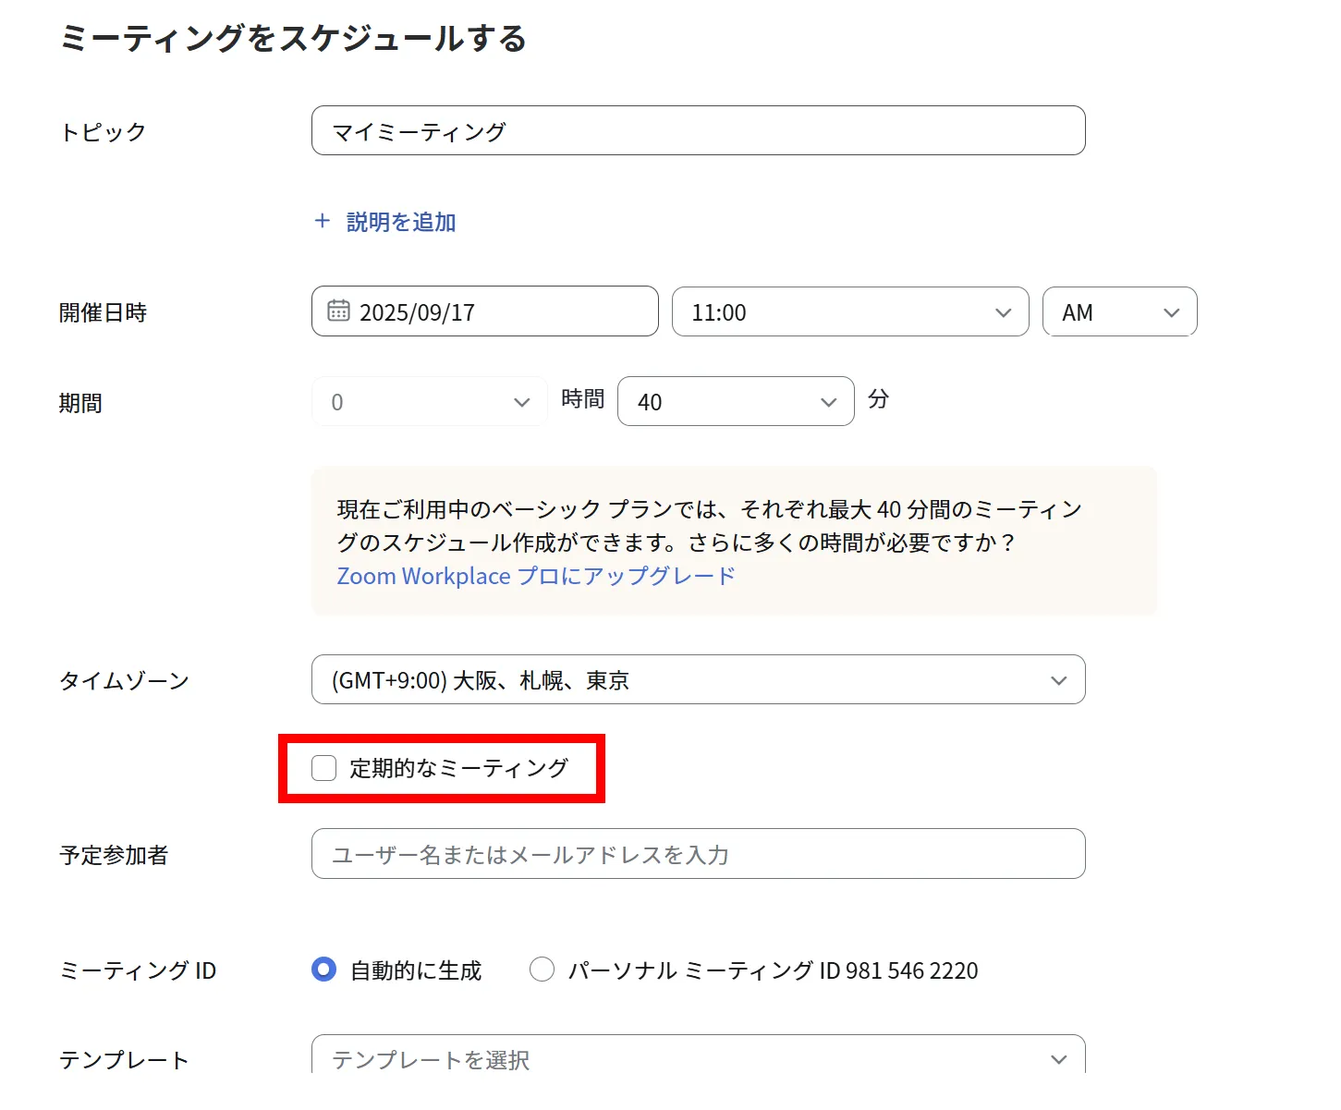Screen dimensions: 1341x1110
Task: Click the plus icon beside 説明を追加
Action: click(x=322, y=221)
